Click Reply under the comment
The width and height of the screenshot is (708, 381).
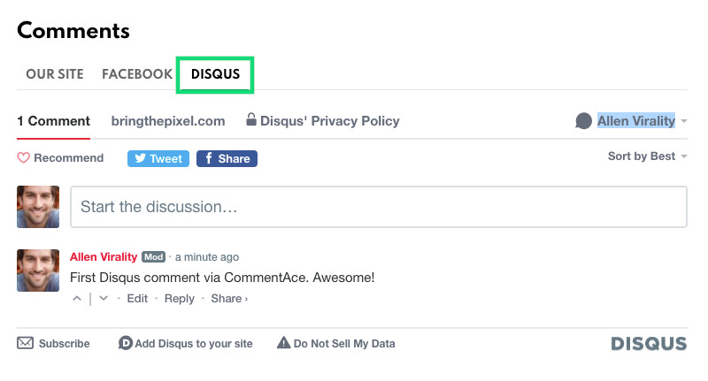click(180, 299)
